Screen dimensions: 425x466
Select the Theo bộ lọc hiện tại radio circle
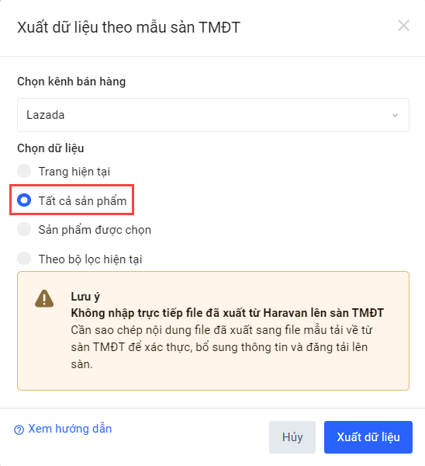(24, 259)
